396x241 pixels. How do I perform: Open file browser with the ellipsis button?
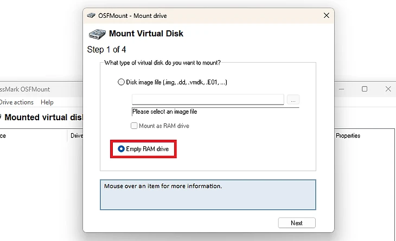click(x=293, y=100)
